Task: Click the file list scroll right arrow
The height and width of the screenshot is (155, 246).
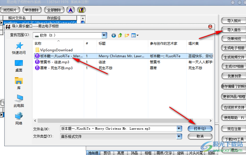Action: (211, 121)
